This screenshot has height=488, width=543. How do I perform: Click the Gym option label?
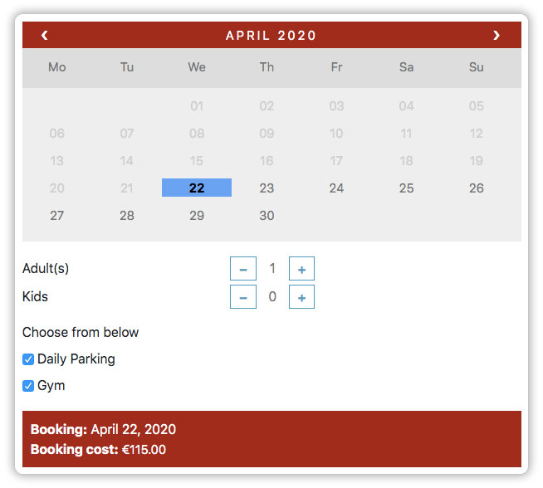pos(51,386)
